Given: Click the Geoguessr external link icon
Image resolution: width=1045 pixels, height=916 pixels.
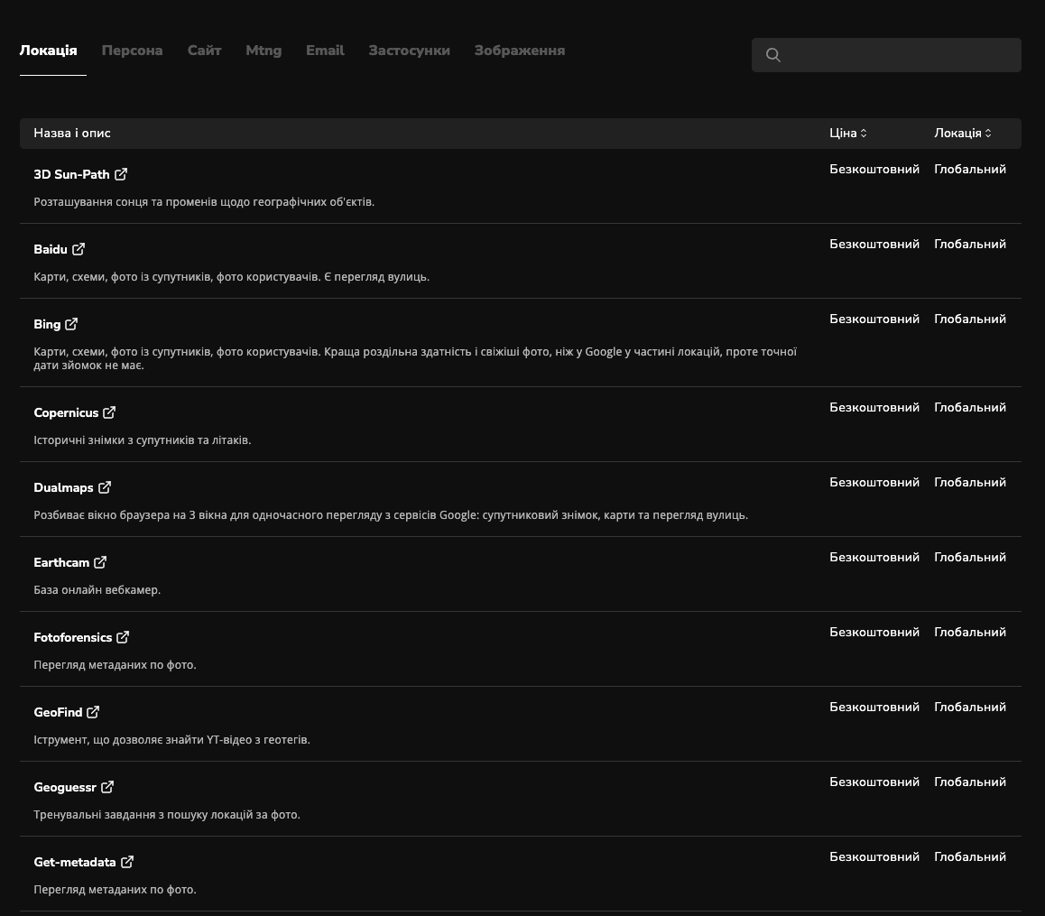Looking at the screenshot, I should [107, 787].
